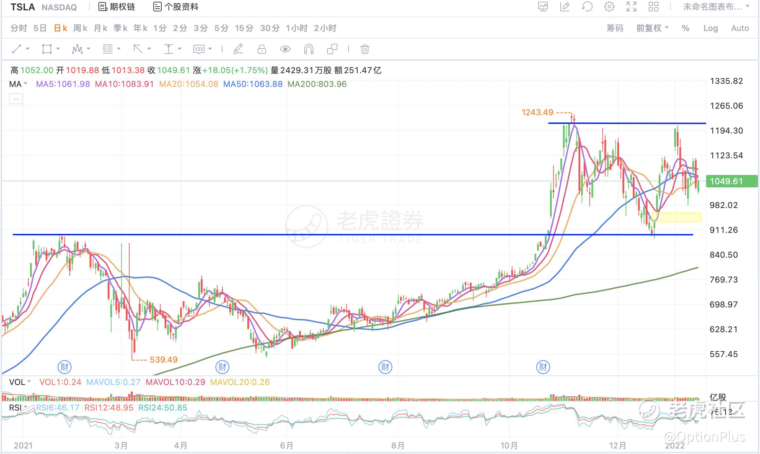The image size is (760, 454).
Task: Switch to 年k yearly candle tab
Action: pos(141,28)
